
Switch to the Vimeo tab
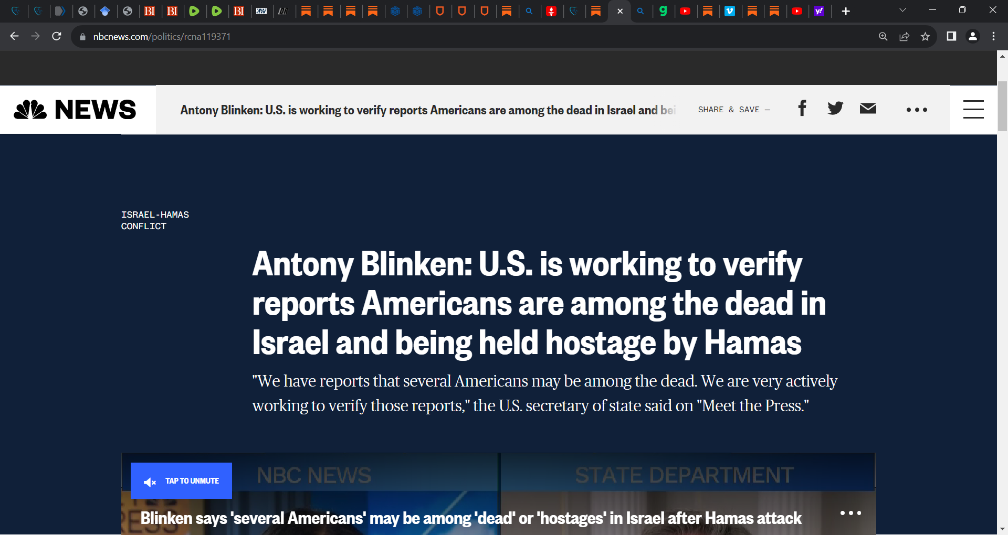730,11
